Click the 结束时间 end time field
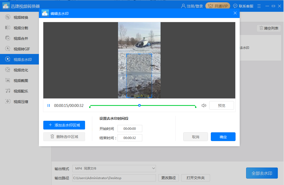The image size is (284, 185). [x=130, y=138]
